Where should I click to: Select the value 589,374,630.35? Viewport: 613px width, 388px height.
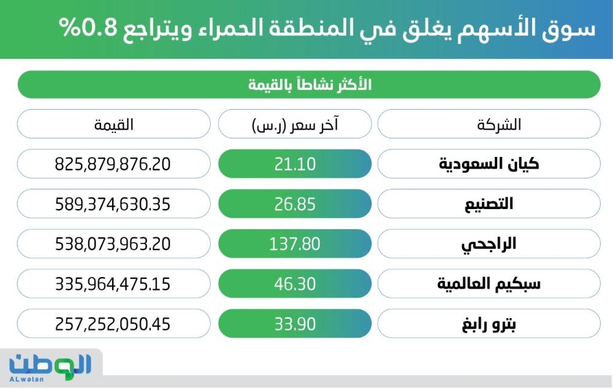[x=113, y=204]
